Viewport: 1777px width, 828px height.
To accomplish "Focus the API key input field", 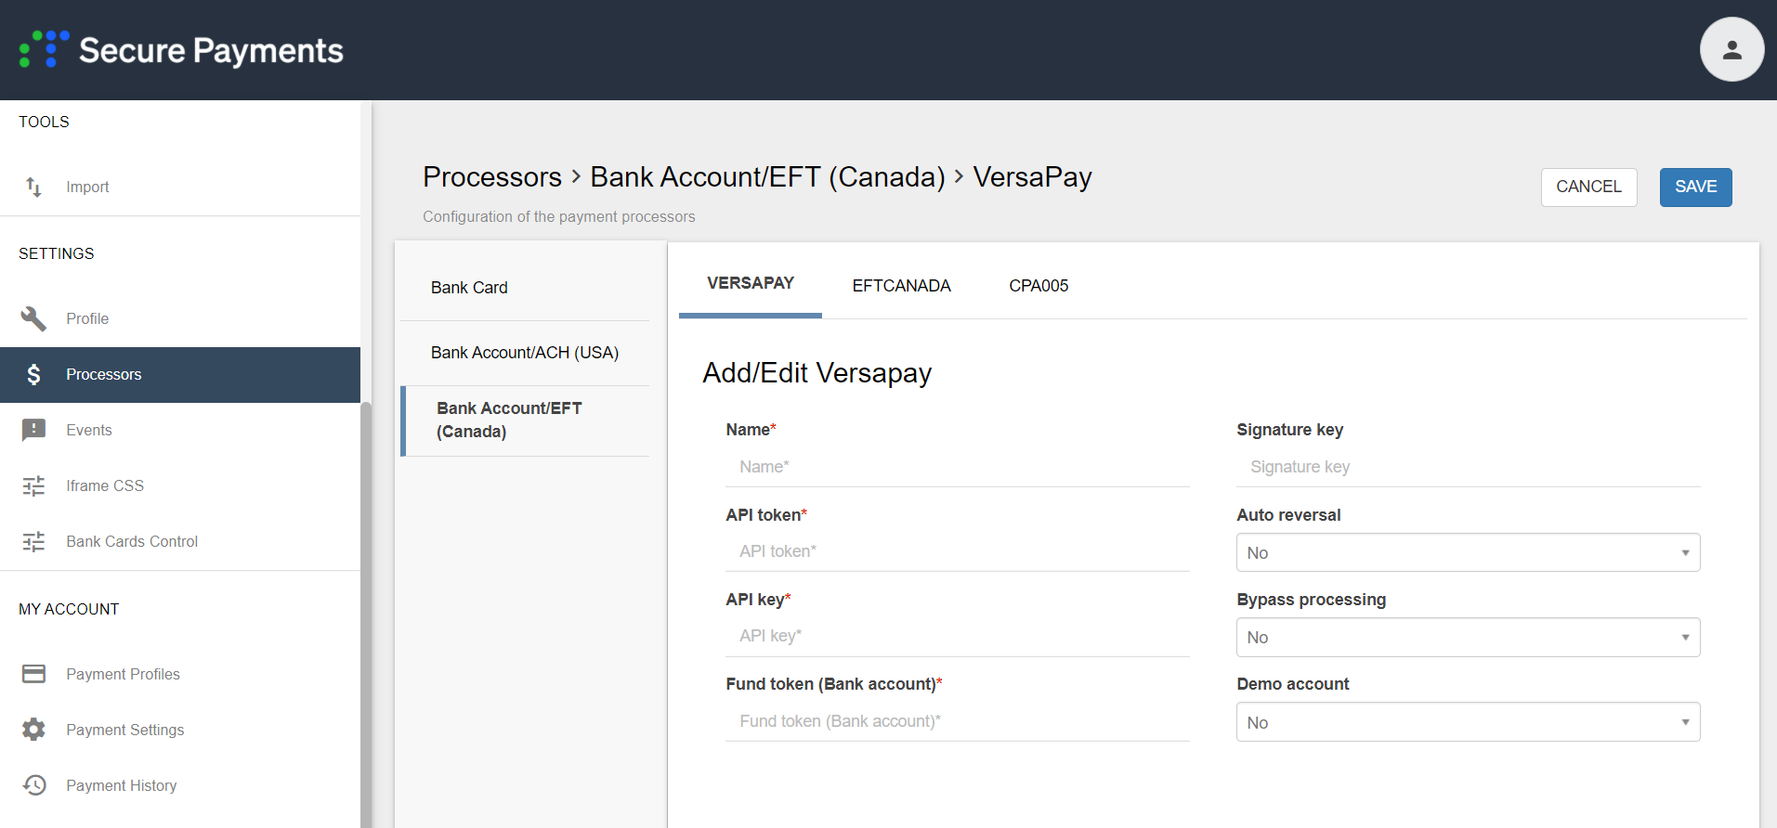I will tap(957, 636).
